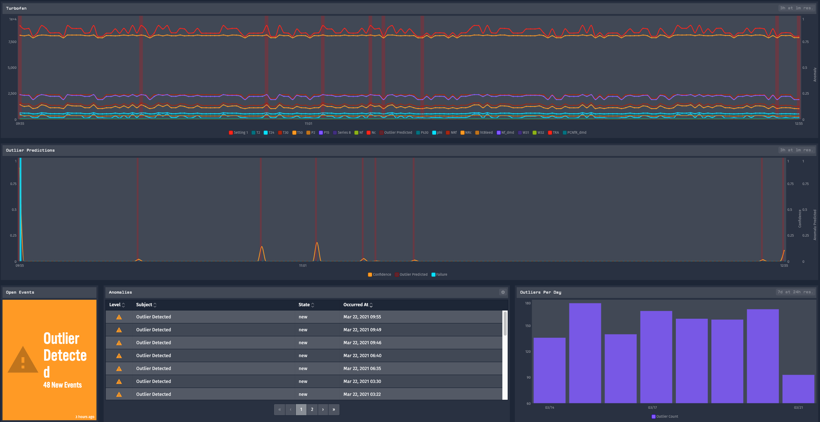The image size is (820, 422).
Task: Click the Subject column sort arrows
Action: (x=155, y=305)
